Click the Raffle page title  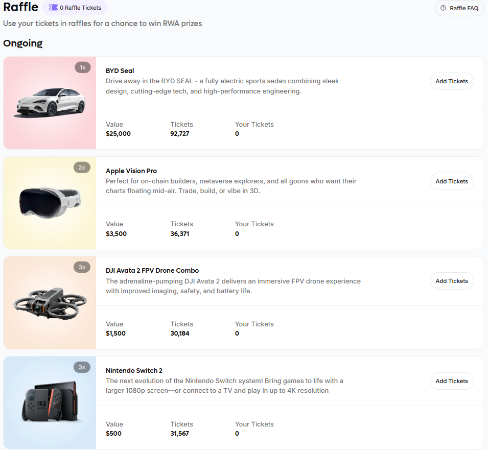coord(20,7)
